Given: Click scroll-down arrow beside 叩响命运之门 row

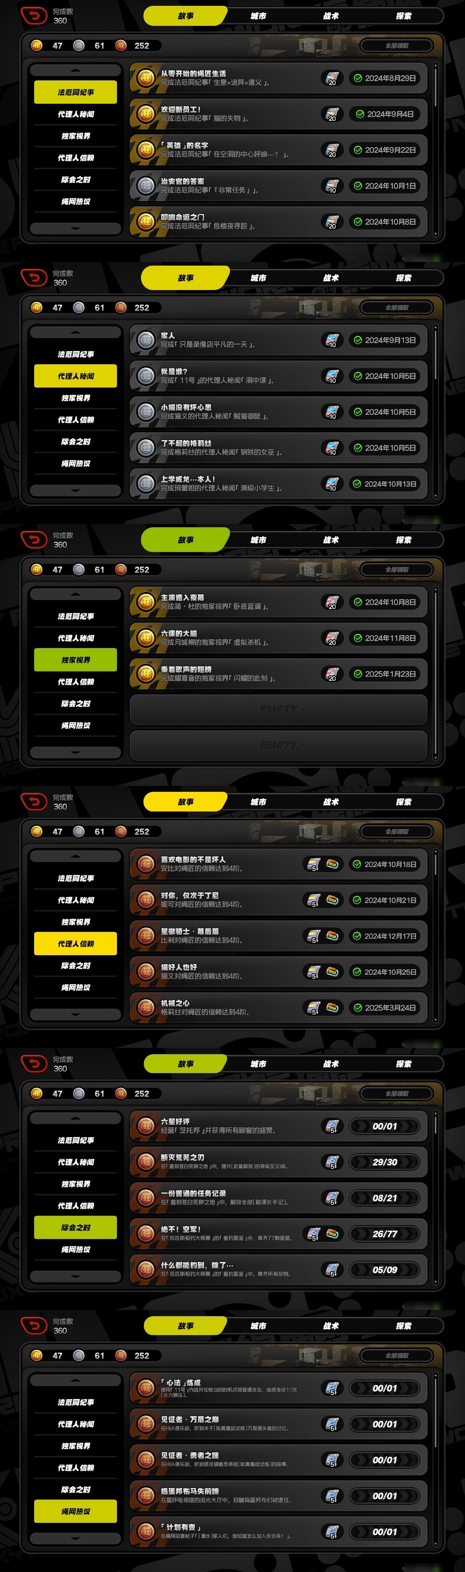Looking at the screenshot, I should tap(76, 228).
